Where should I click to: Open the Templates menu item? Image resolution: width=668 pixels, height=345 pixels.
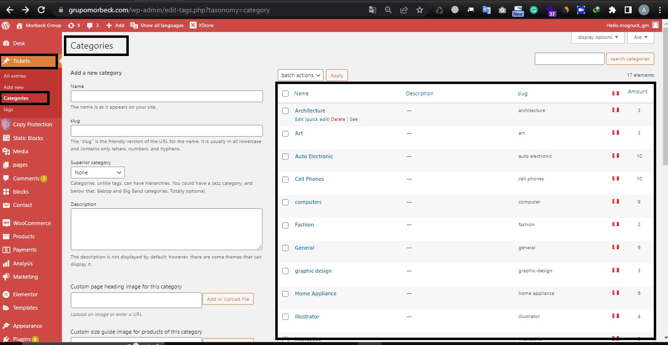[x=25, y=308]
